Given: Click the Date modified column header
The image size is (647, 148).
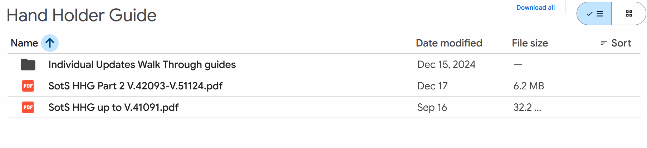Looking at the screenshot, I should point(449,43).
